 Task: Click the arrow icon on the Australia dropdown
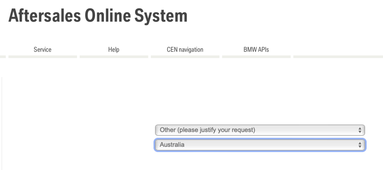(360, 145)
